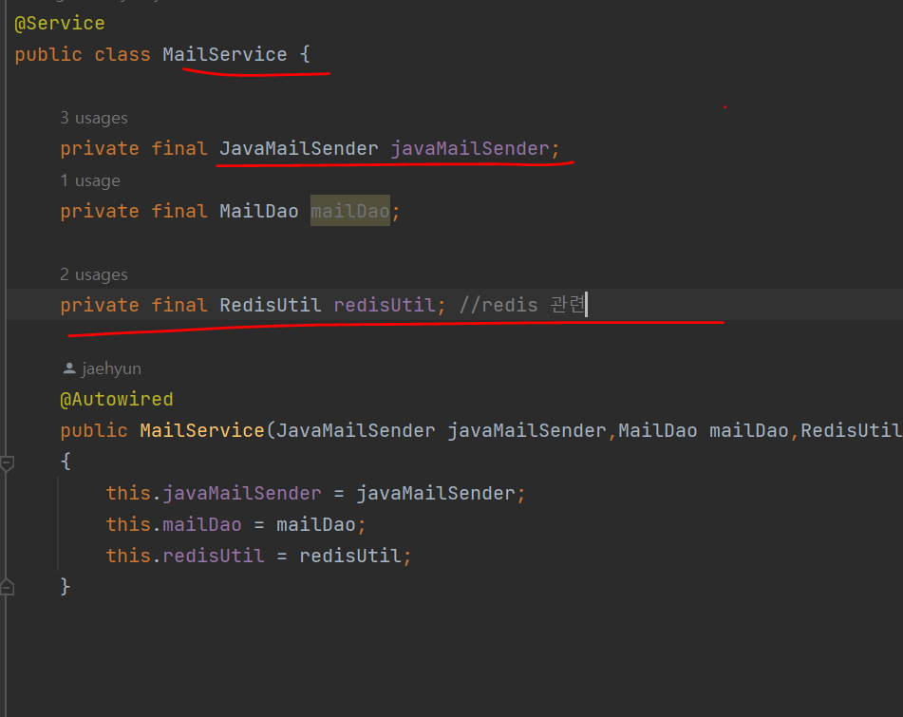Click the MailService constructor name
Screen dimensions: 903x717
(202, 431)
